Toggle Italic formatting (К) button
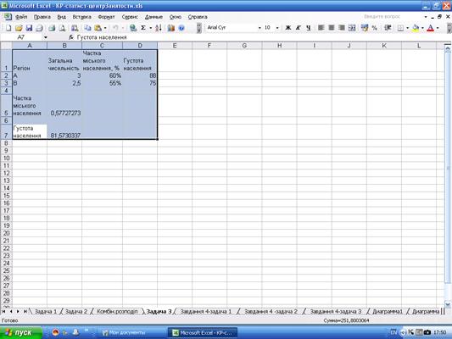452x339 pixels. (298, 28)
